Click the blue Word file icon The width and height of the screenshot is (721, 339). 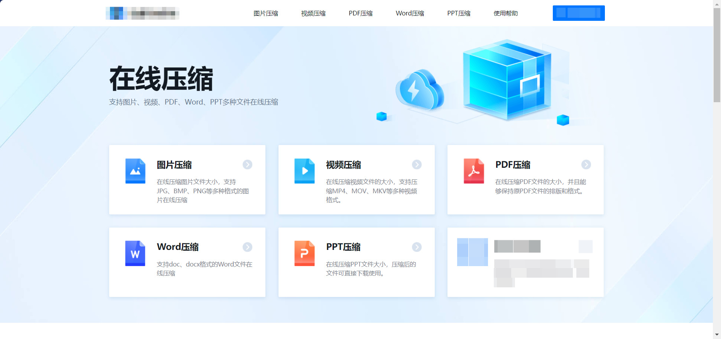point(135,253)
